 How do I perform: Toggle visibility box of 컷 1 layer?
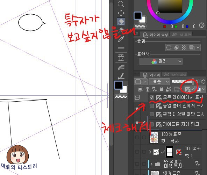tap(137, 152)
